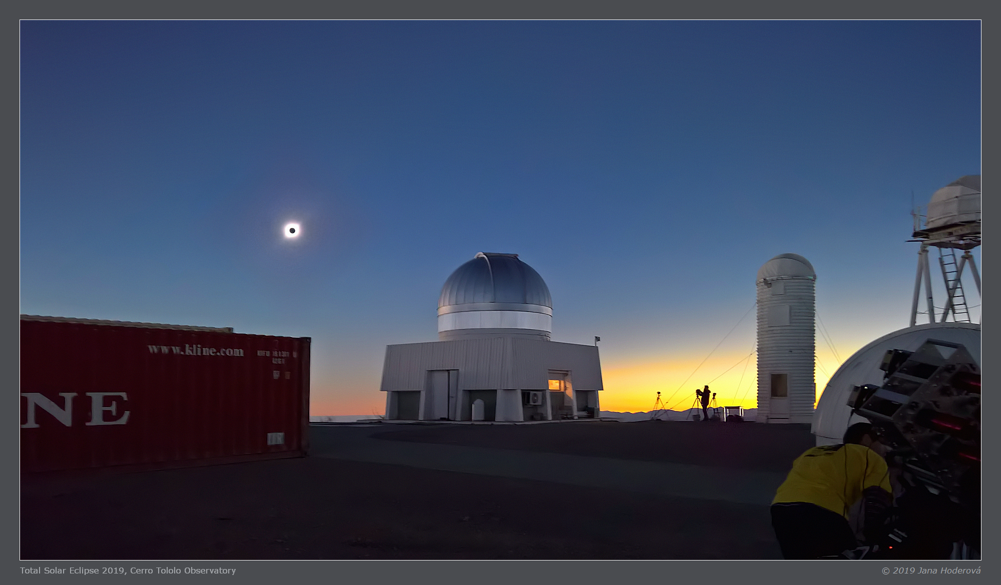Click the small white table near the silo tower
The image size is (1001, 585).
click(733, 411)
